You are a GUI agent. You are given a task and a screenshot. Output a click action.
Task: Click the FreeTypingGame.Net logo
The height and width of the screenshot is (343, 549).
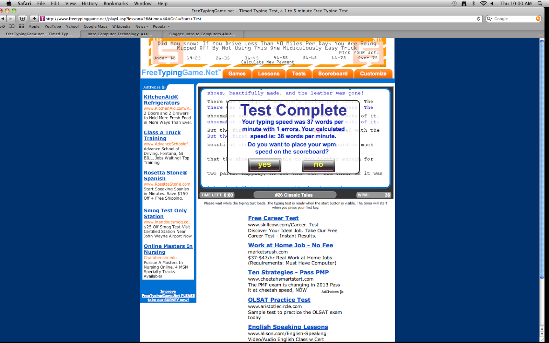(x=181, y=73)
